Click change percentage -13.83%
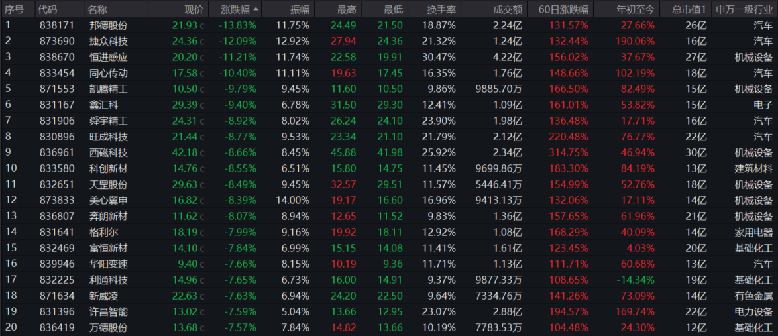778x336 pixels. coord(238,25)
